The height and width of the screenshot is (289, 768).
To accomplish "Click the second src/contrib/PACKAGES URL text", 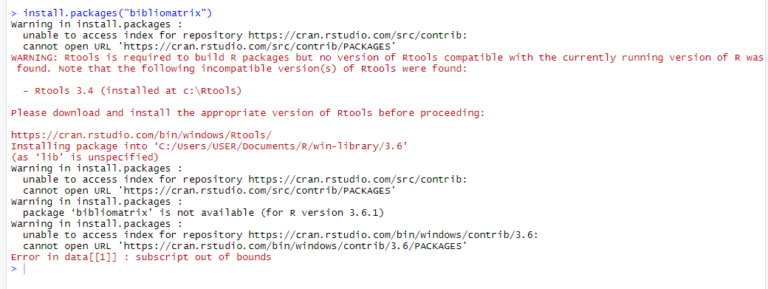I will pyautogui.click(x=258, y=191).
